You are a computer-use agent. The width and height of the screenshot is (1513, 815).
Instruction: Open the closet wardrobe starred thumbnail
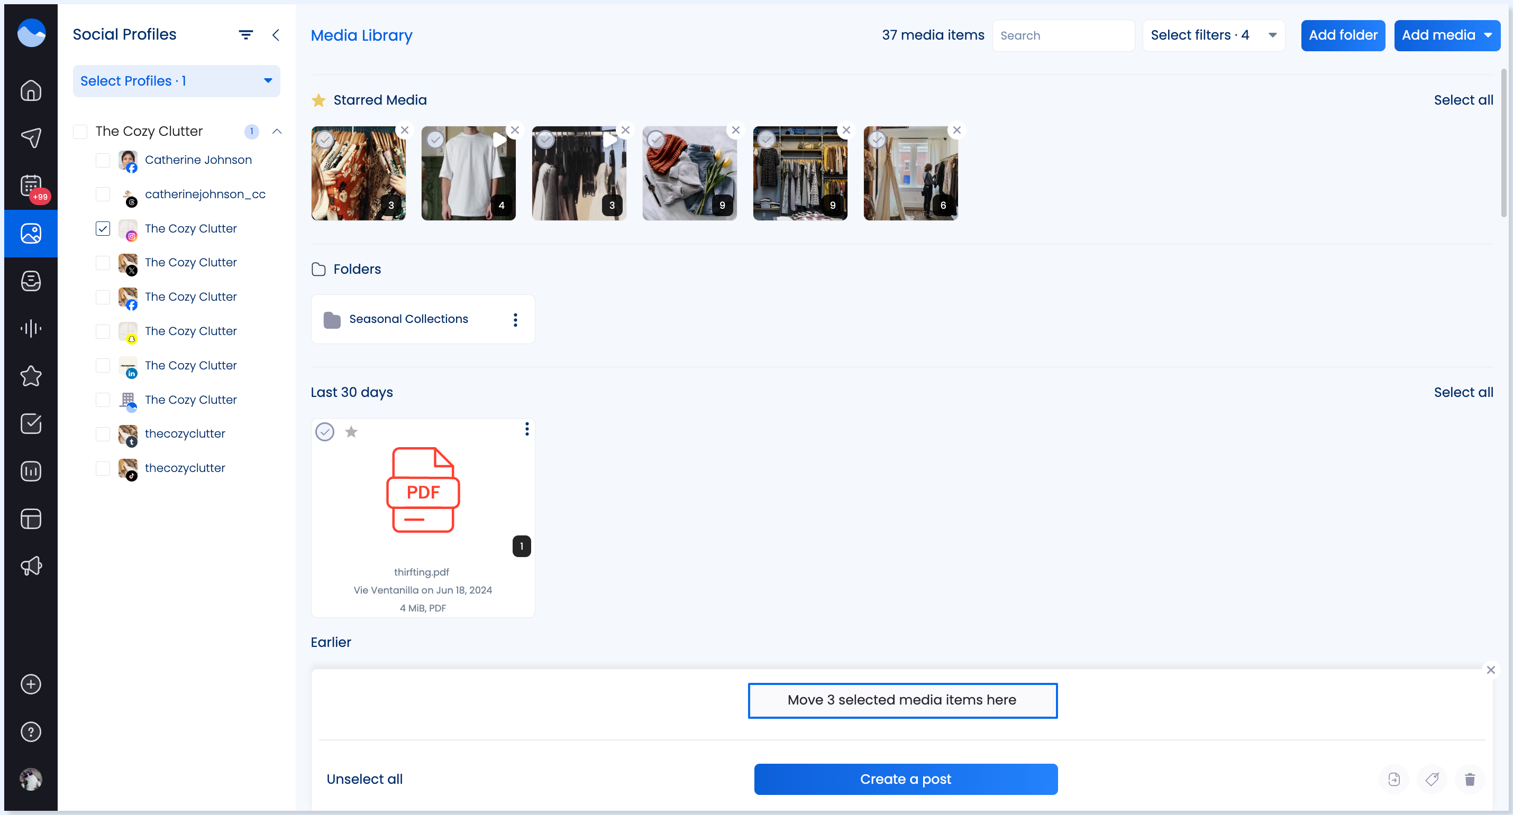(800, 173)
